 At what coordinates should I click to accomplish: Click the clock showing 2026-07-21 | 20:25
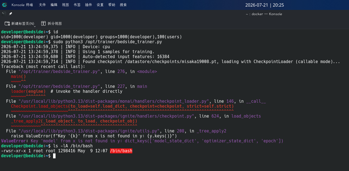coord(265,5)
